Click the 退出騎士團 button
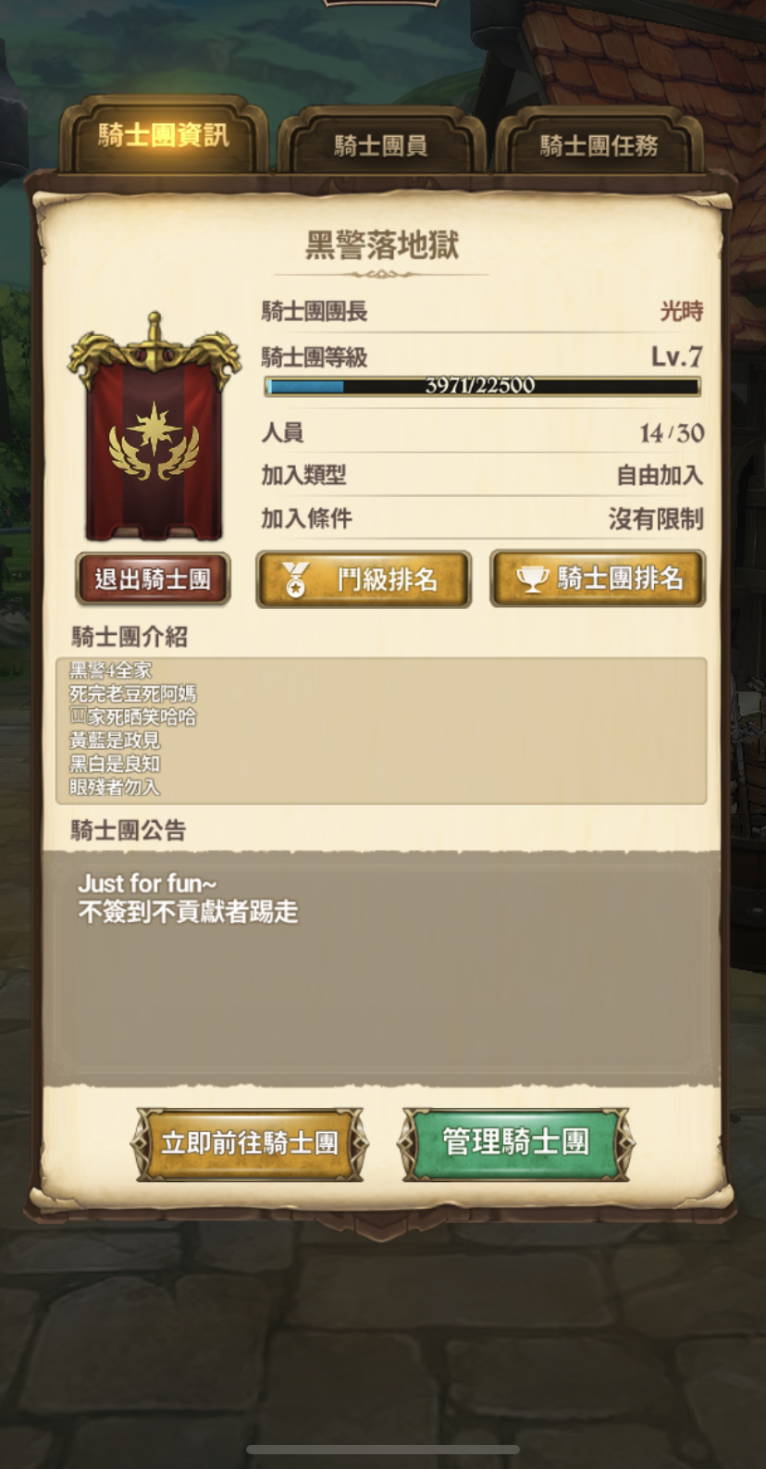This screenshot has height=1469, width=766. pos(153,579)
